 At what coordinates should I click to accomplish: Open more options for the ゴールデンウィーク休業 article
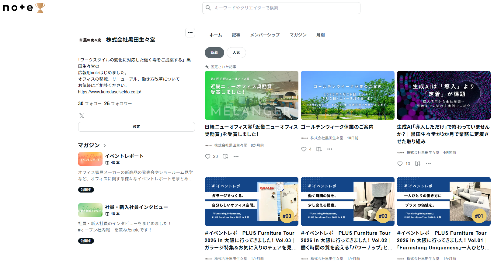[x=330, y=149]
